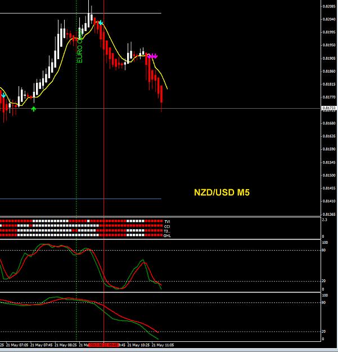Click the 0.81410 price scale label
Screen dimensions: 338x352
(x=329, y=202)
